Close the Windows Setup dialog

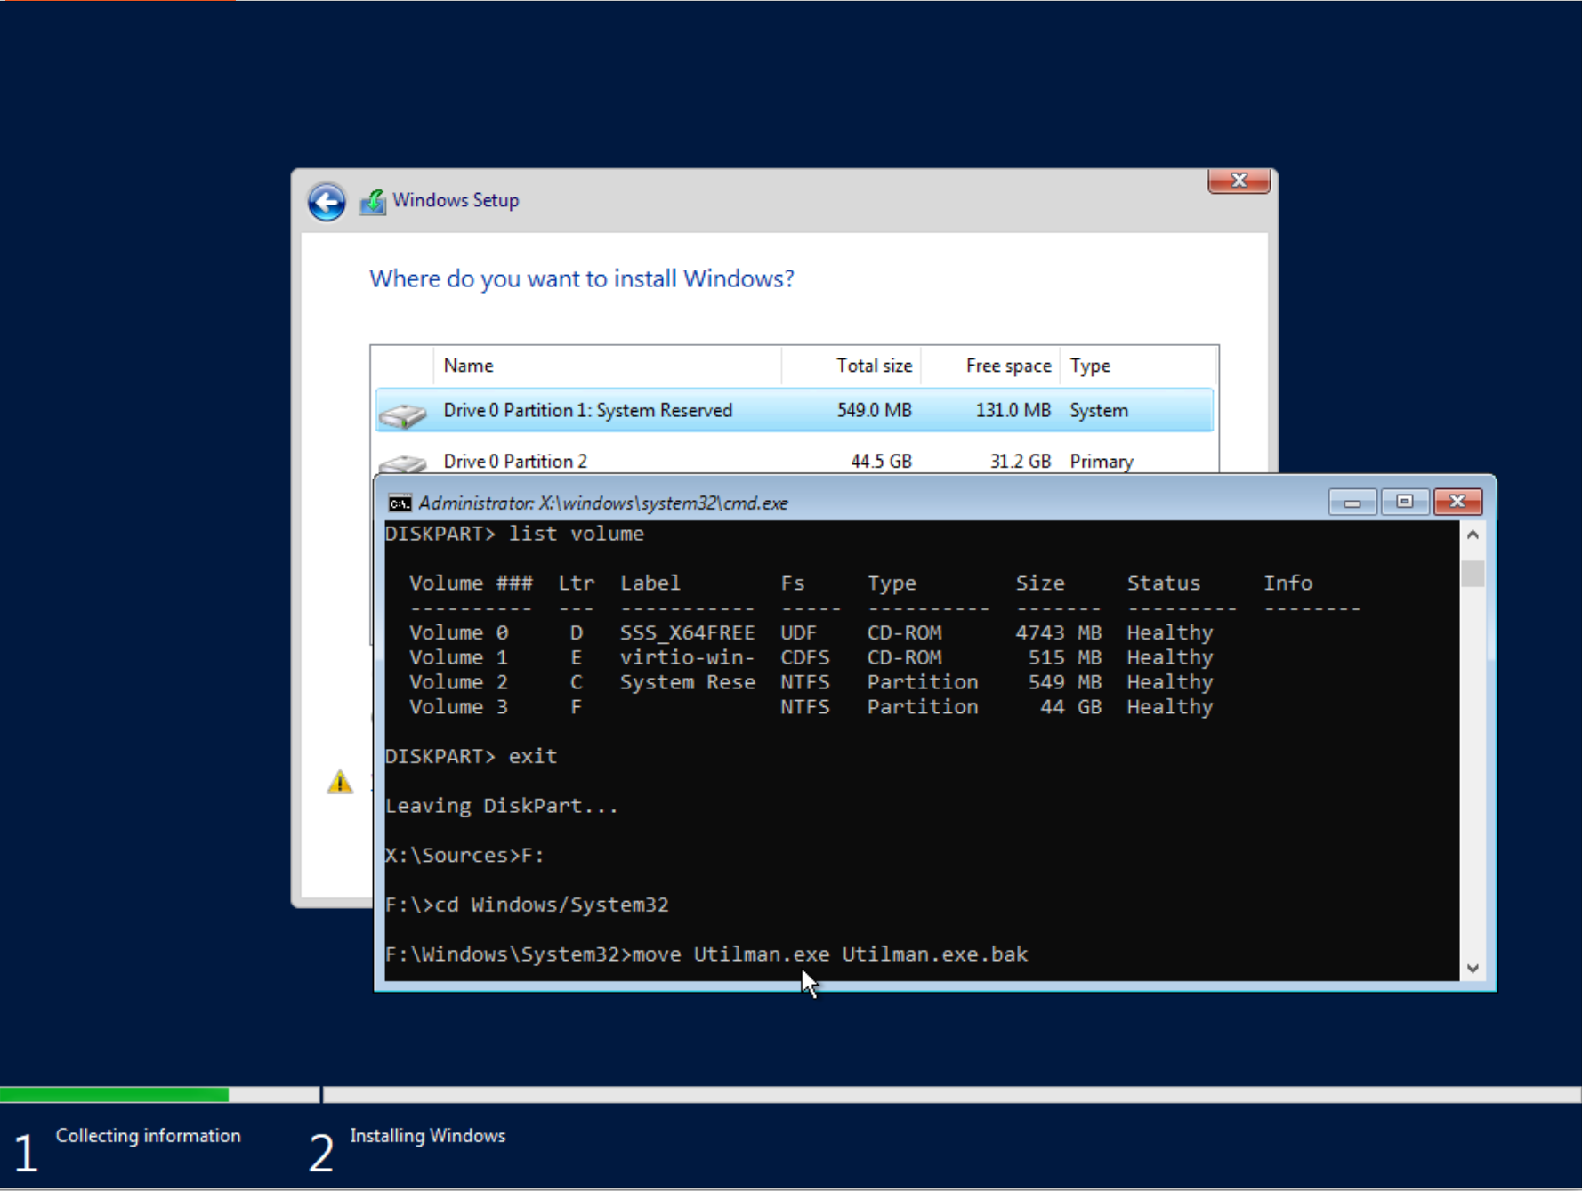coord(1239,181)
